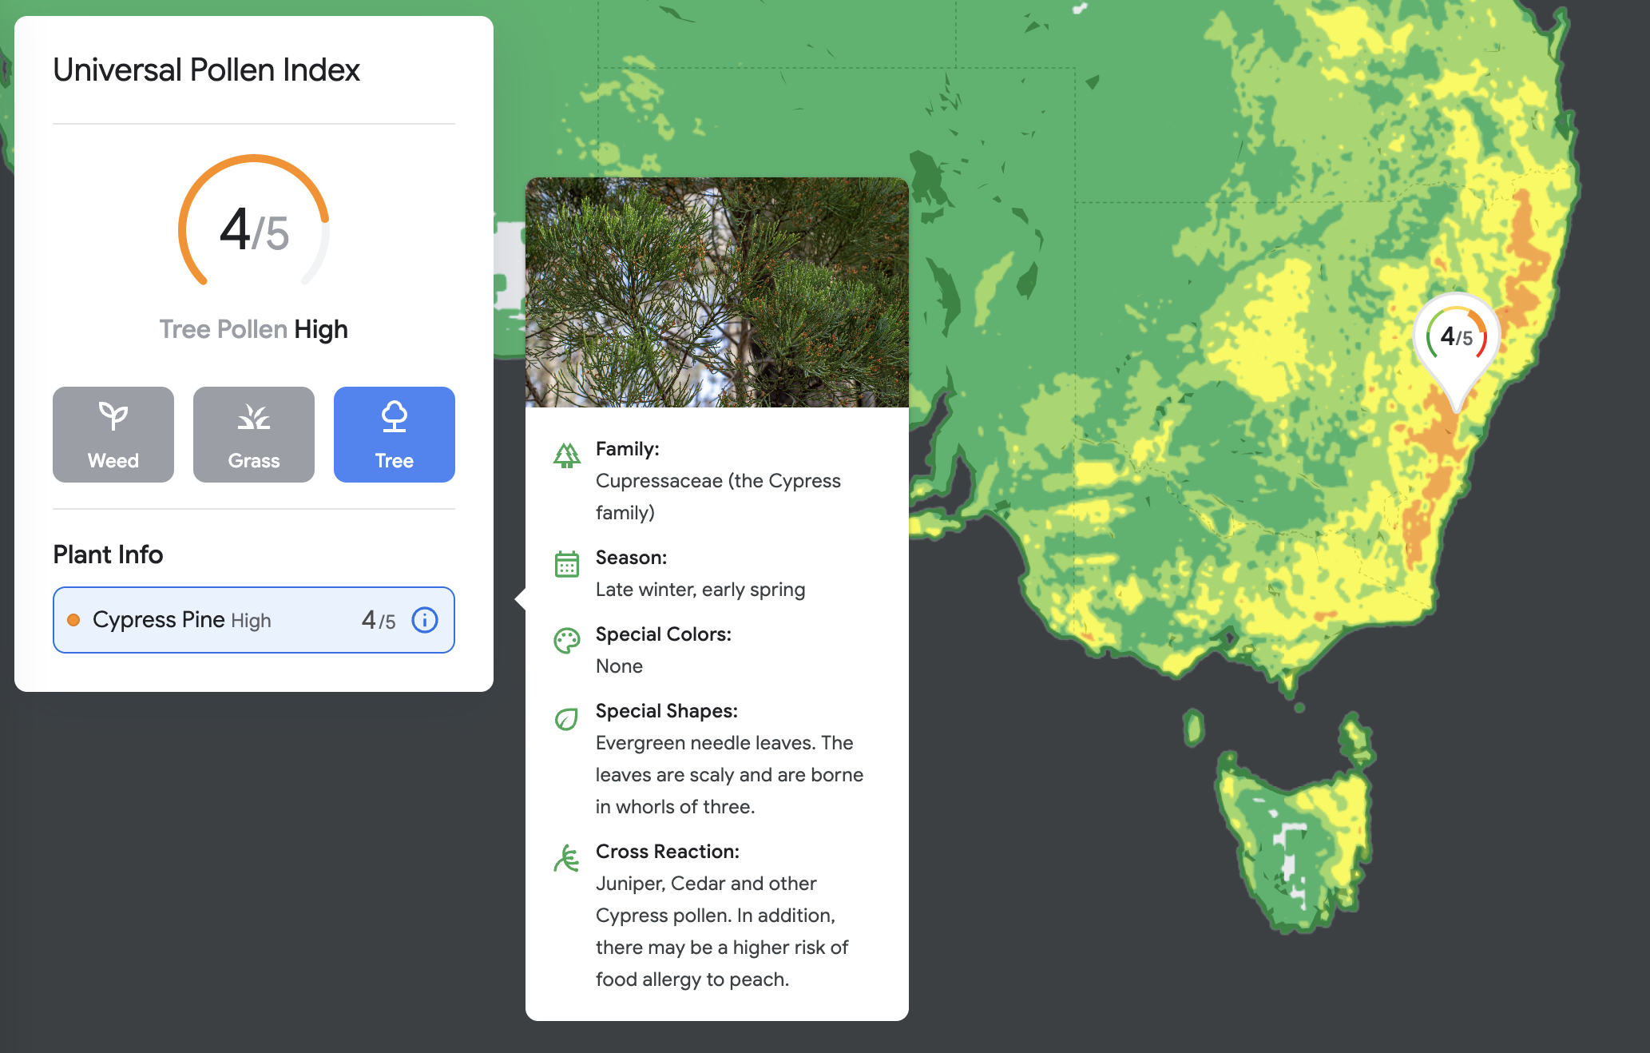Click the Special Shapes leaf icon

coord(567,719)
